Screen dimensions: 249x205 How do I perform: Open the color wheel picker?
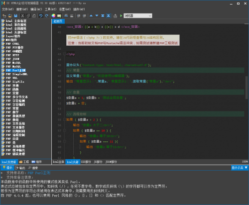[x=53, y=16]
